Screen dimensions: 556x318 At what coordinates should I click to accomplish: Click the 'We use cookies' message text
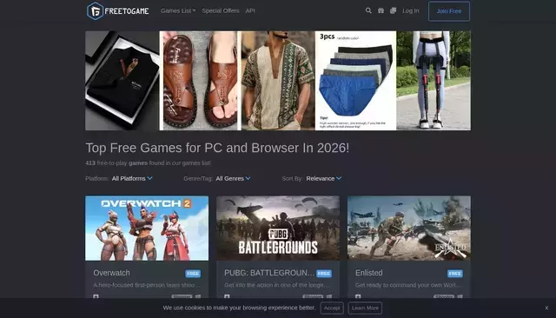click(239, 308)
